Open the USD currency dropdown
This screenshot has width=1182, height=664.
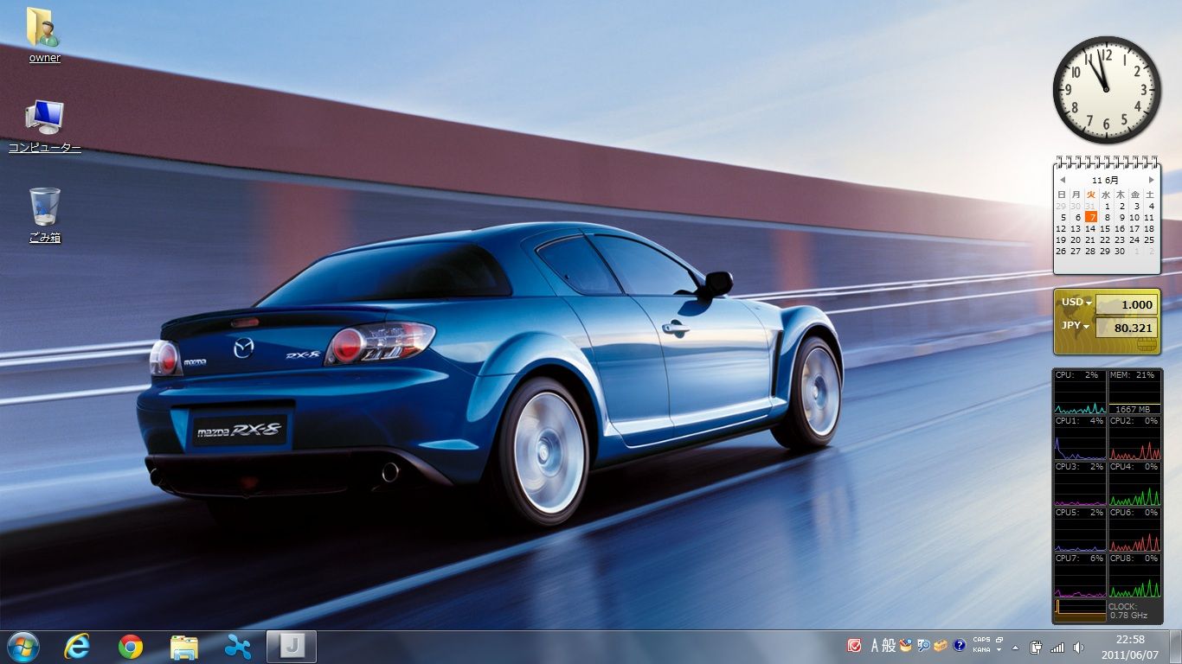(1076, 303)
